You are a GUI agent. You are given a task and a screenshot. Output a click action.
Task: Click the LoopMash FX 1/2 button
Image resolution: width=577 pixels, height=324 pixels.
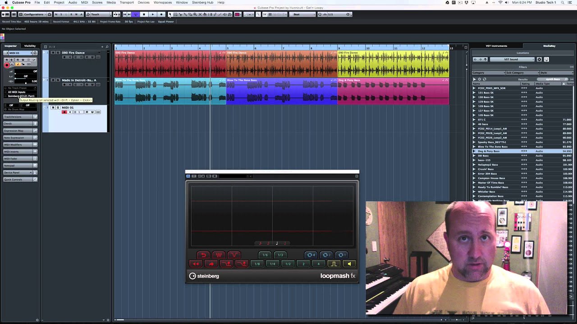[x=288, y=264]
